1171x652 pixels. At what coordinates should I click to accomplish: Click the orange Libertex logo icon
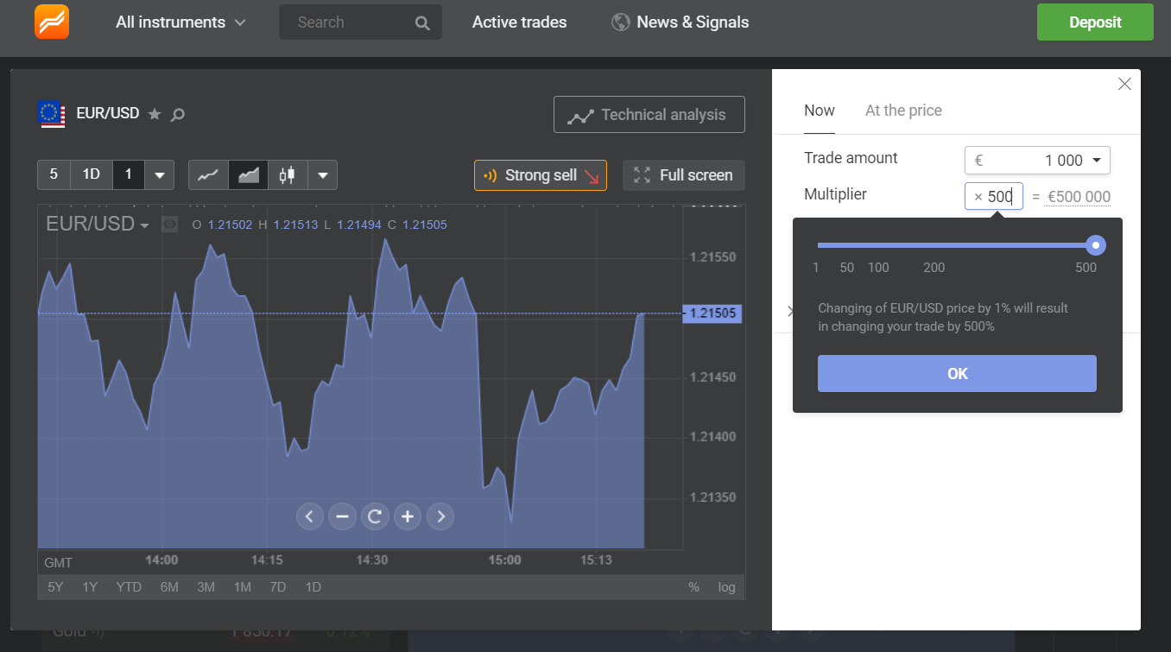(52, 22)
